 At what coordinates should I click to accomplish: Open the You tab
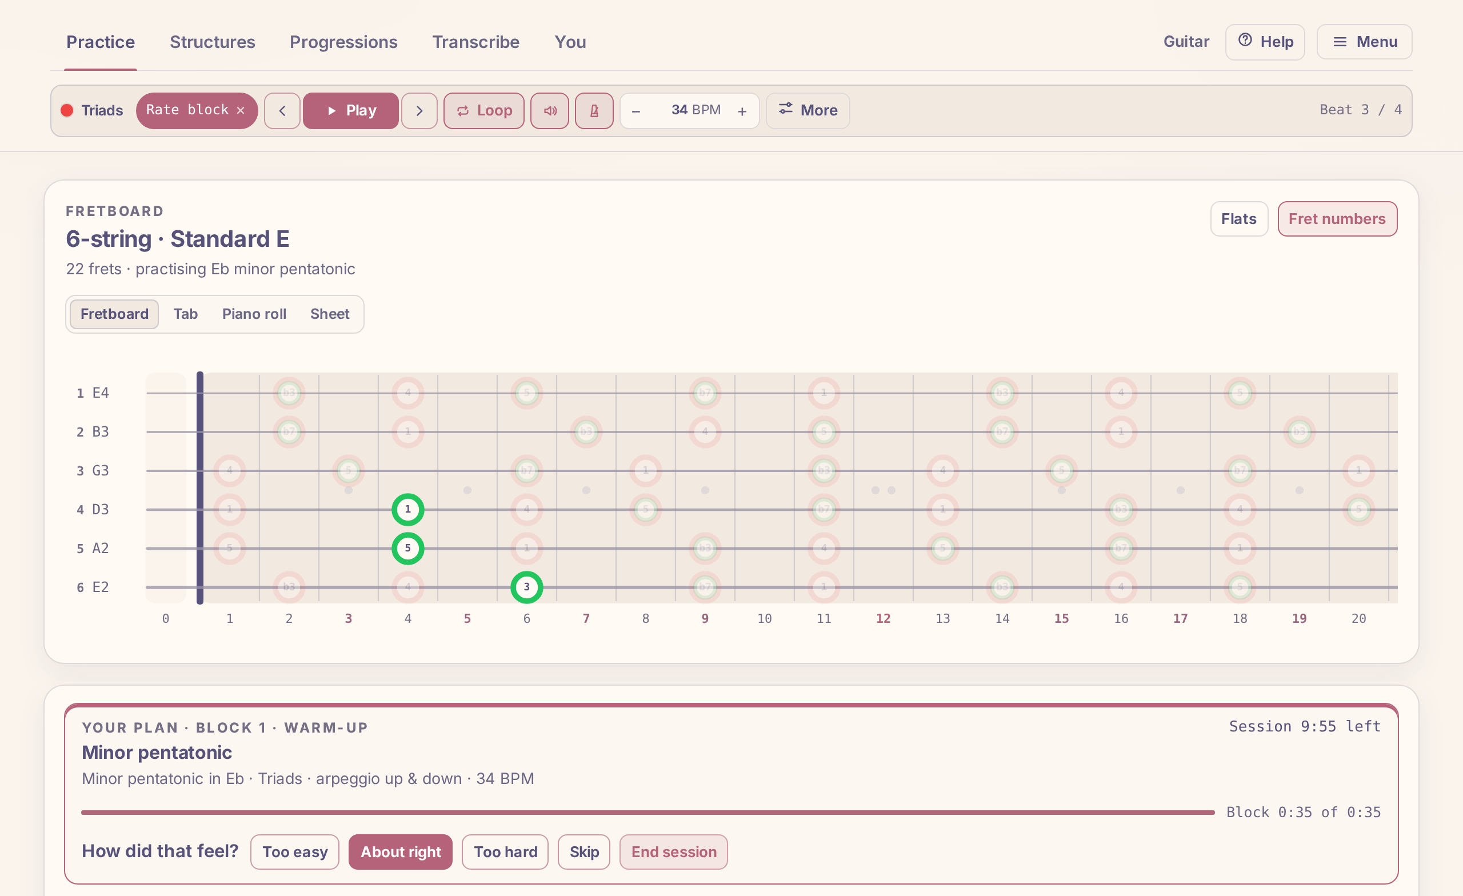(x=570, y=42)
